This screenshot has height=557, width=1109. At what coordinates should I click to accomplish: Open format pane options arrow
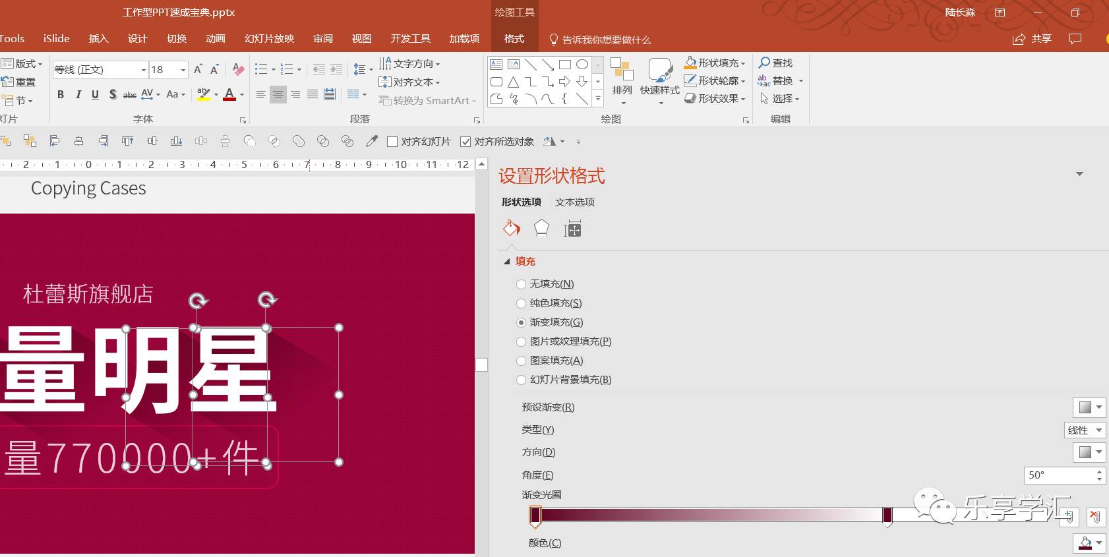[x=1079, y=174]
